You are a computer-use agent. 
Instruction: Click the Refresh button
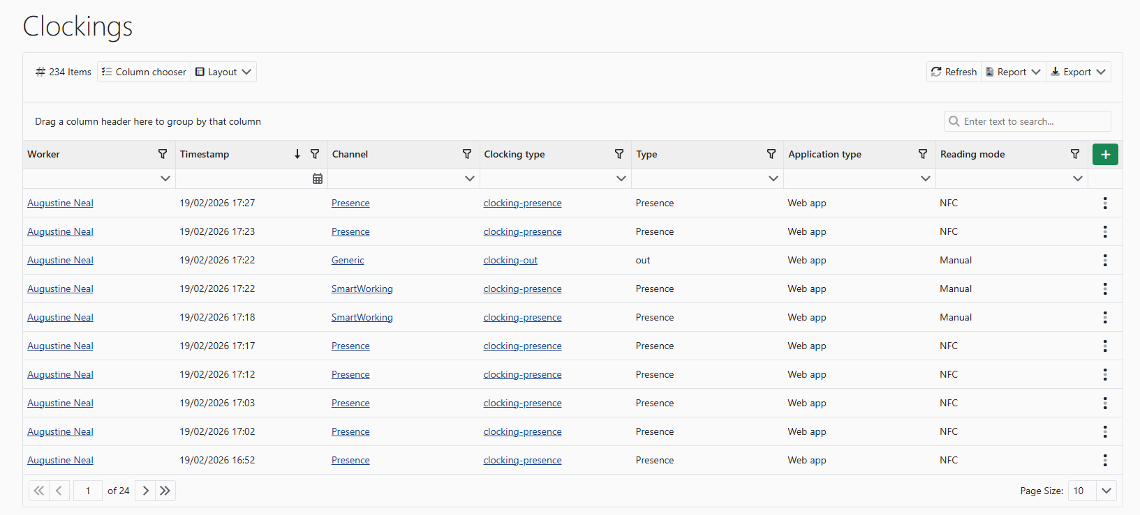pyautogui.click(x=954, y=72)
